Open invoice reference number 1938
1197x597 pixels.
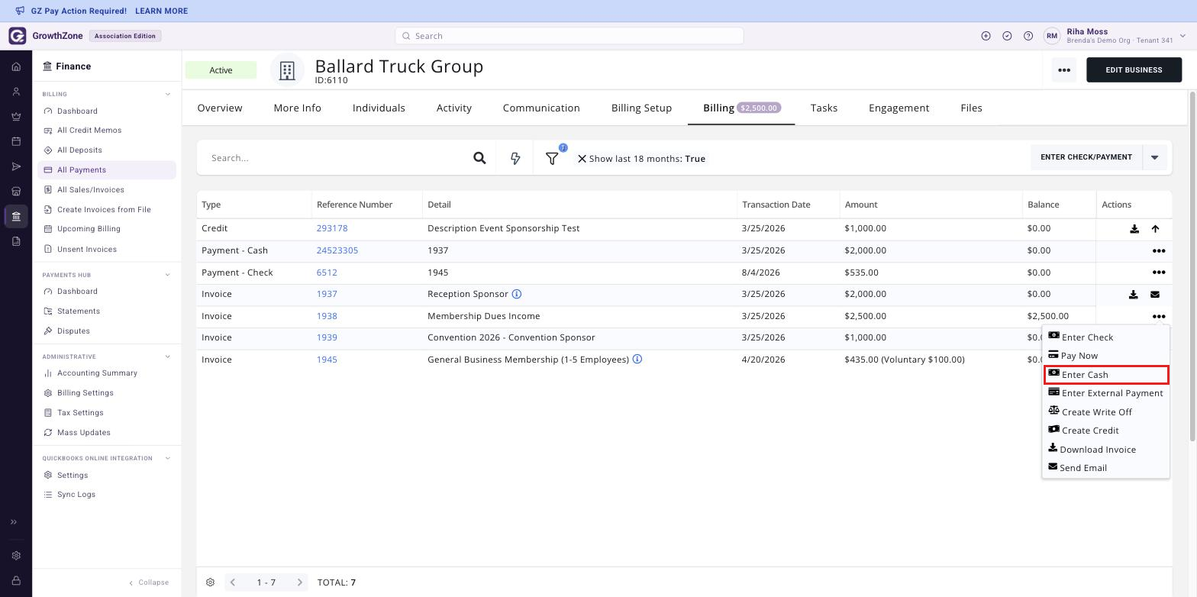[x=327, y=316]
